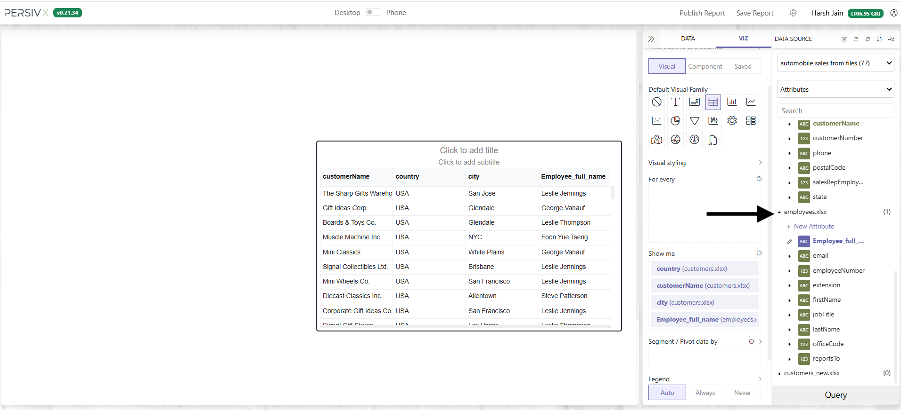Select the gauge visual icon

[x=694, y=140]
